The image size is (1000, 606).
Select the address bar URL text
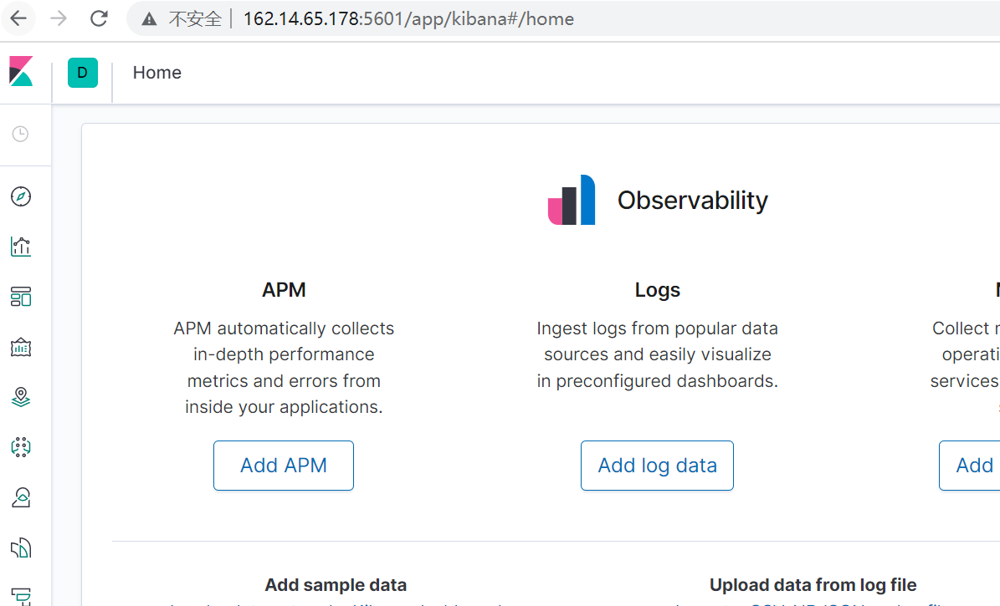408,19
